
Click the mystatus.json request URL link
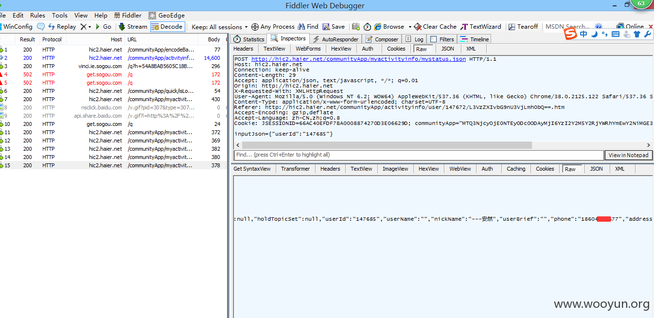[358, 59]
